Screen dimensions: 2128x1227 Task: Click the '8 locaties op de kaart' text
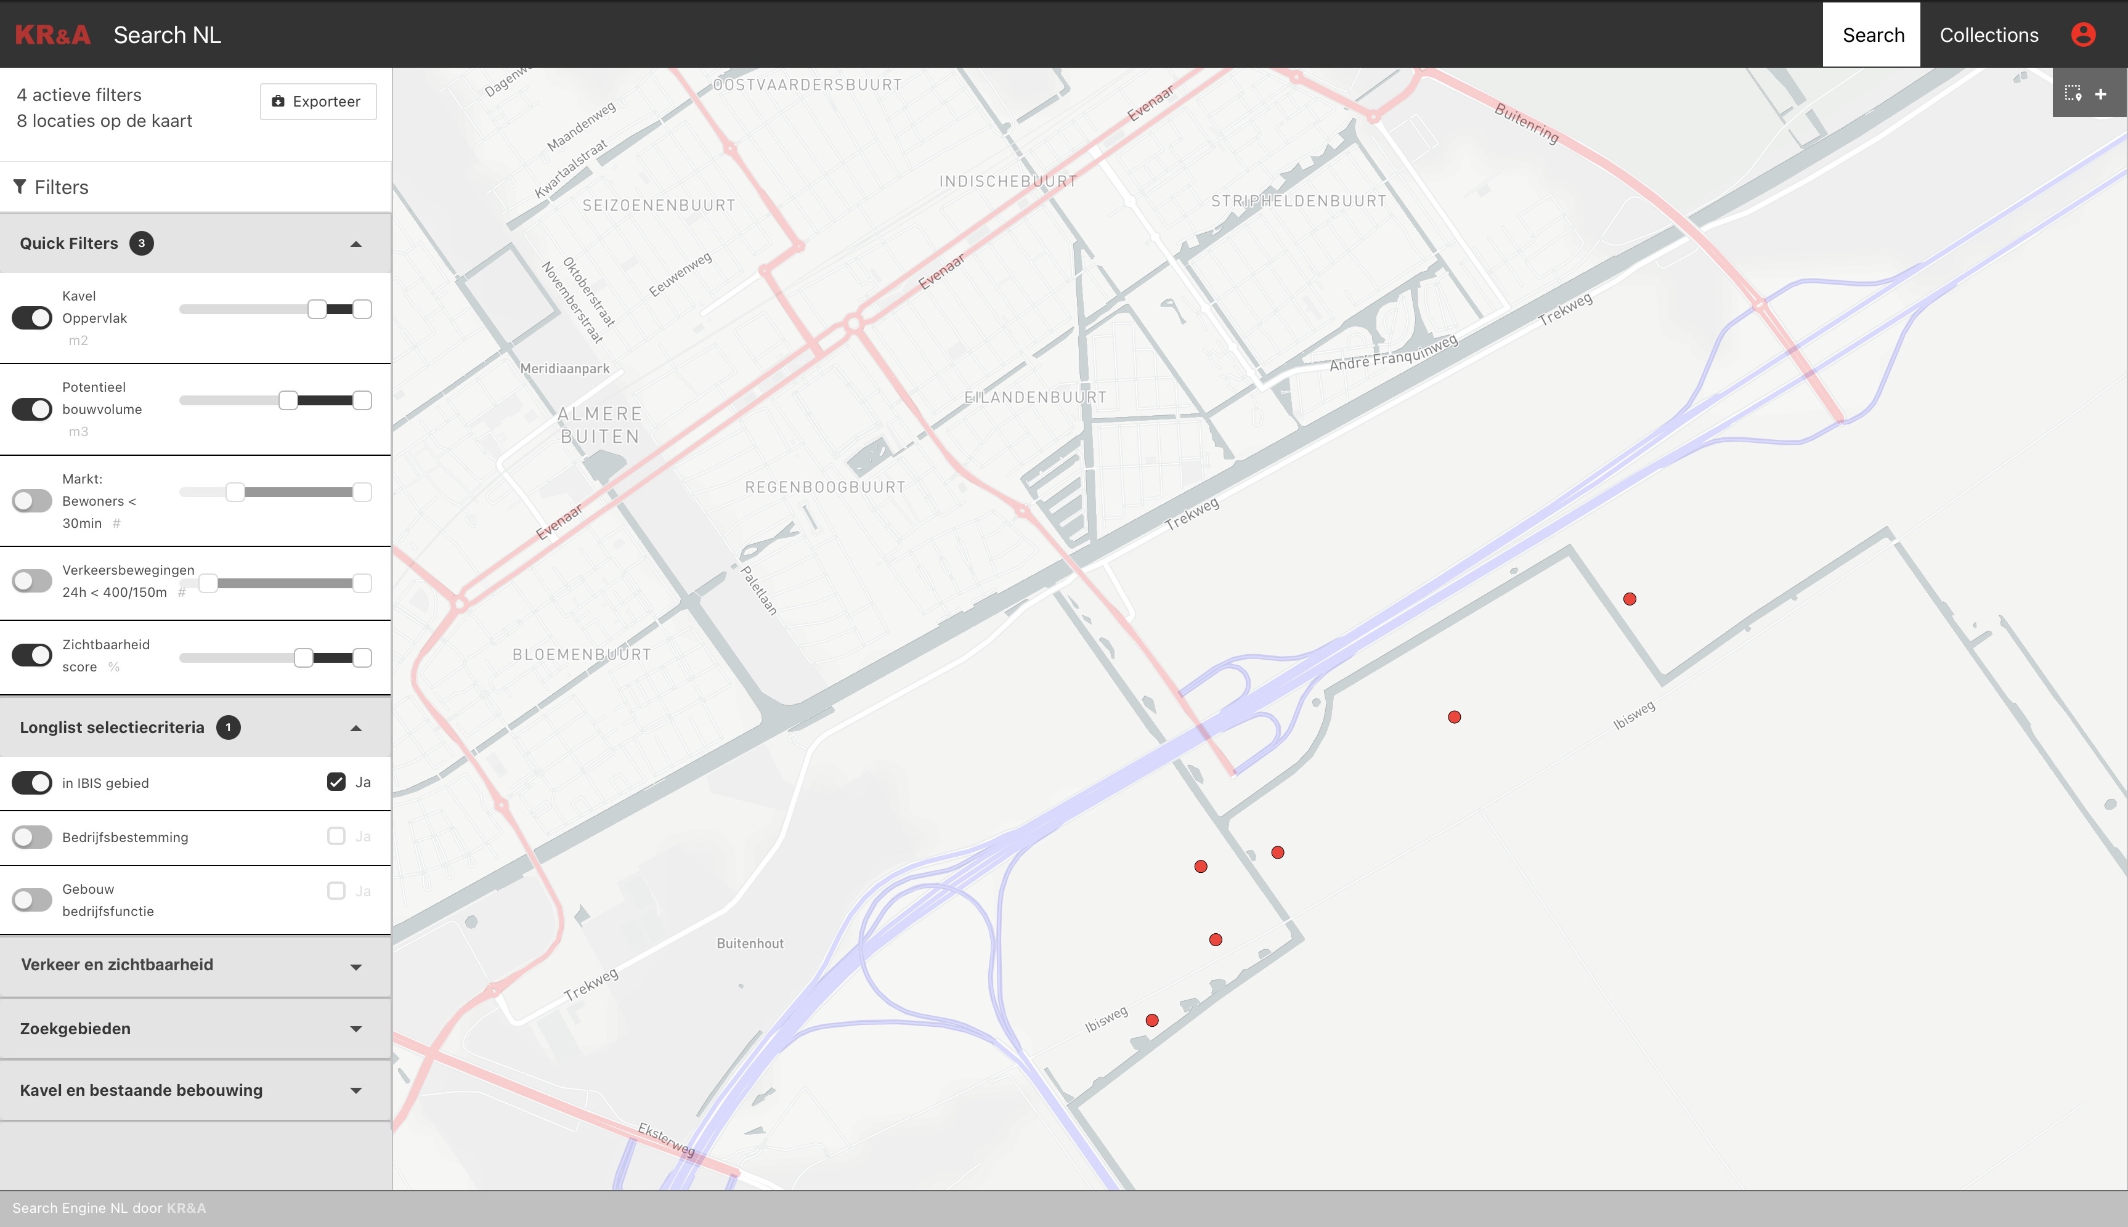tap(105, 121)
